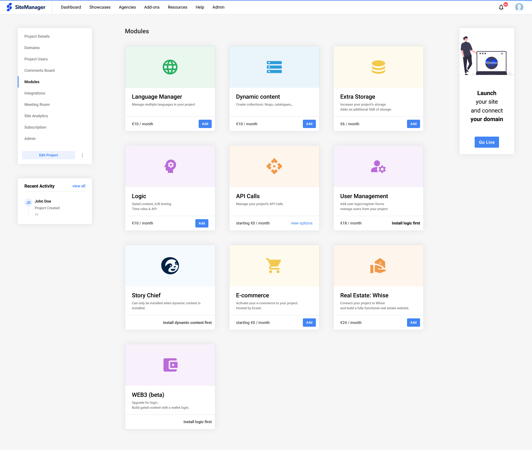532x450 pixels.
Task: Add the Real Estate: Whise module
Action: point(413,323)
